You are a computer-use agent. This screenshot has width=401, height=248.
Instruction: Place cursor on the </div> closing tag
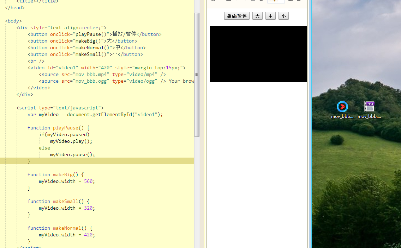point(25,94)
